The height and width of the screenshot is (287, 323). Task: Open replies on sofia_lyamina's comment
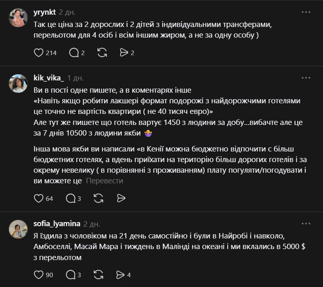(71, 275)
